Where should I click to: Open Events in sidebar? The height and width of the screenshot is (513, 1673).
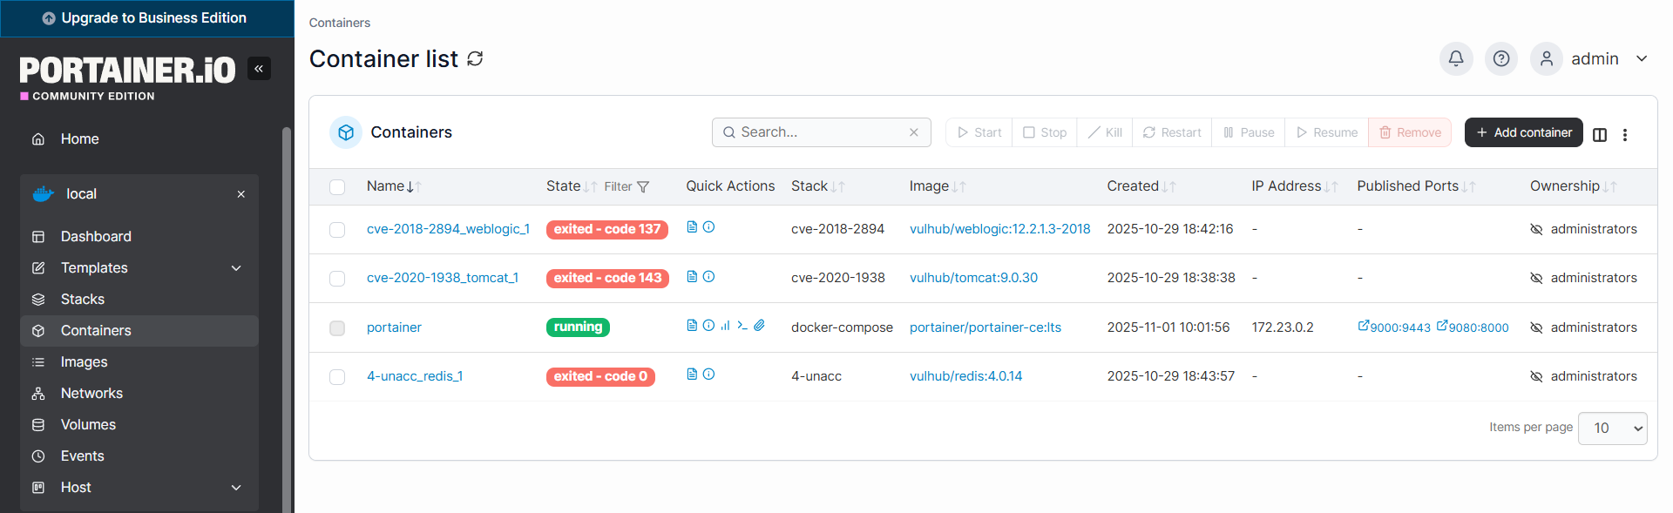[139, 456]
